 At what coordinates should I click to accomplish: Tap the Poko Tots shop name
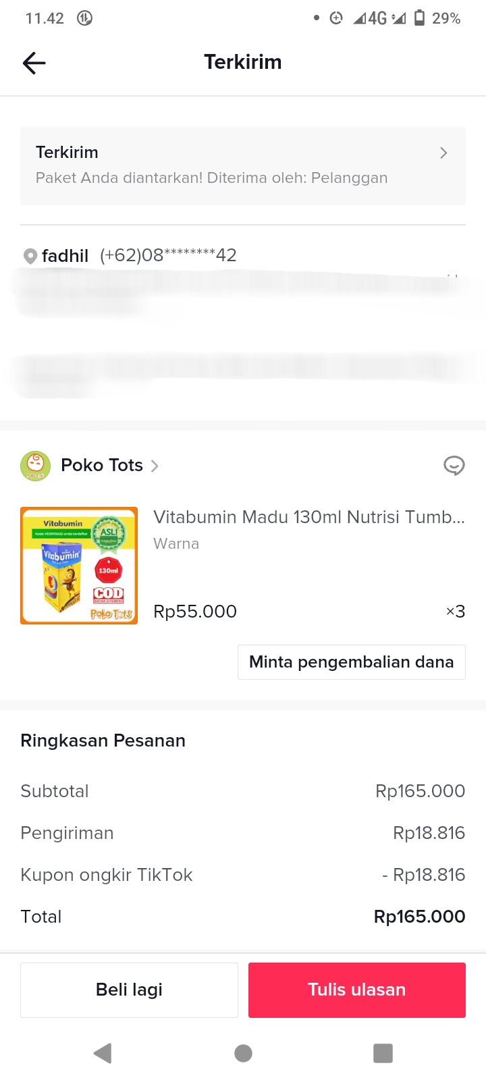pyautogui.click(x=102, y=466)
